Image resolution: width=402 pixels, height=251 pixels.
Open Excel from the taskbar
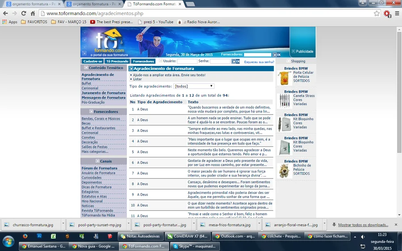(53, 236)
